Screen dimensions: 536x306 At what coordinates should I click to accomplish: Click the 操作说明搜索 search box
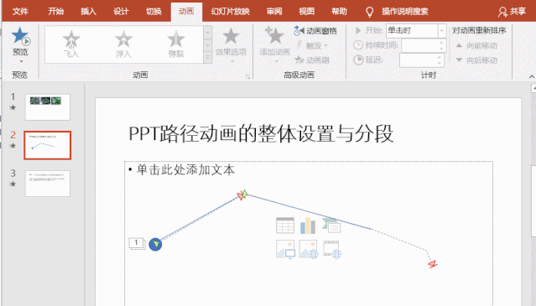coord(405,11)
